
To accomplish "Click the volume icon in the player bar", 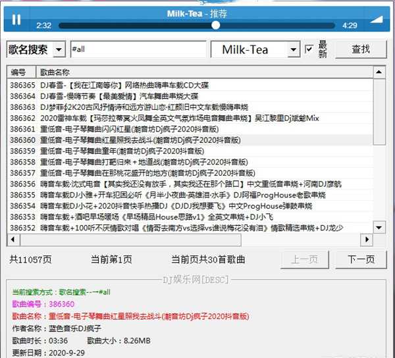I will 377,19.
